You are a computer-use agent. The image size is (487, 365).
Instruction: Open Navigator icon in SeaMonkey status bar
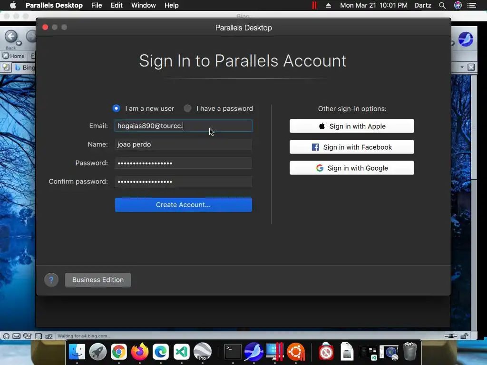tap(6, 336)
